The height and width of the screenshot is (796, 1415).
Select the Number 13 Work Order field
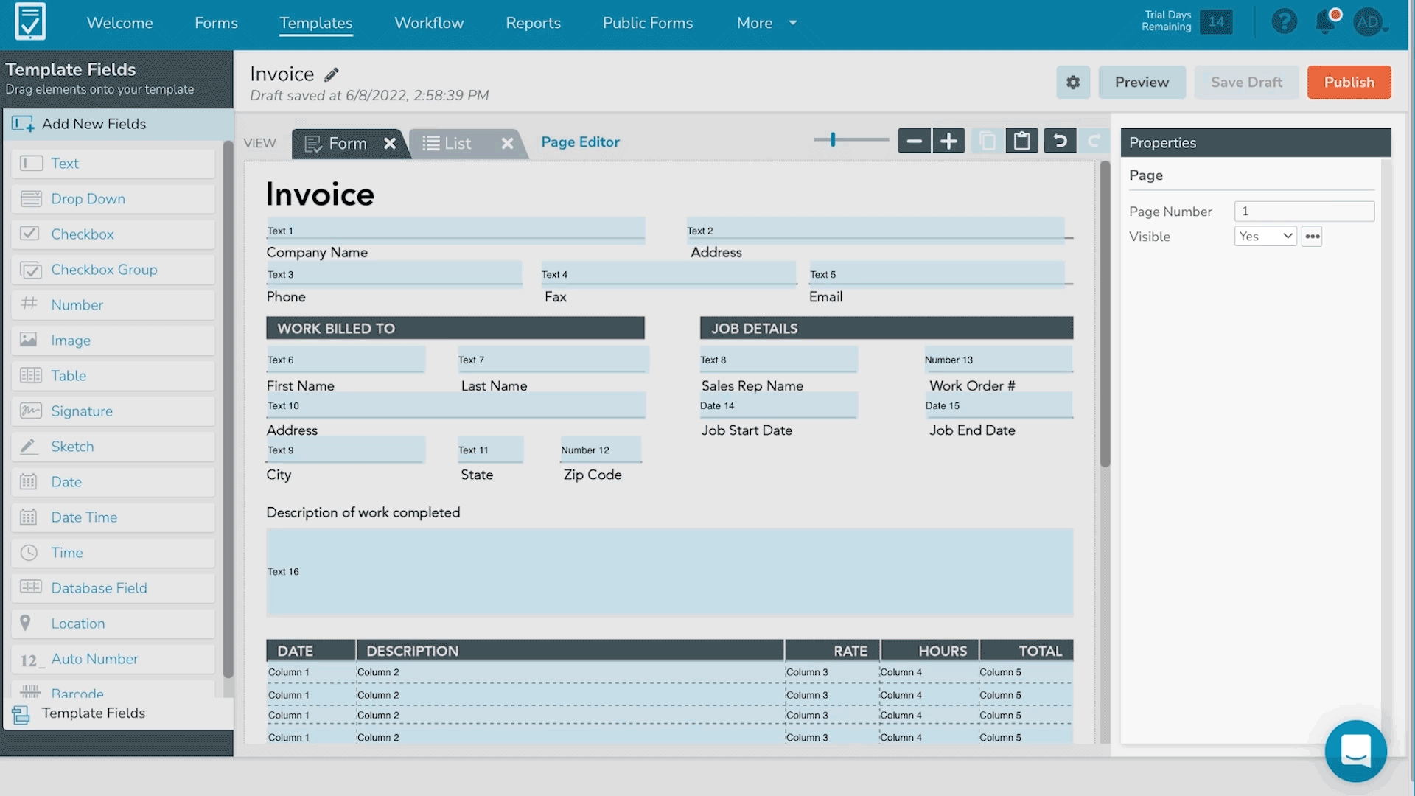[x=999, y=360]
